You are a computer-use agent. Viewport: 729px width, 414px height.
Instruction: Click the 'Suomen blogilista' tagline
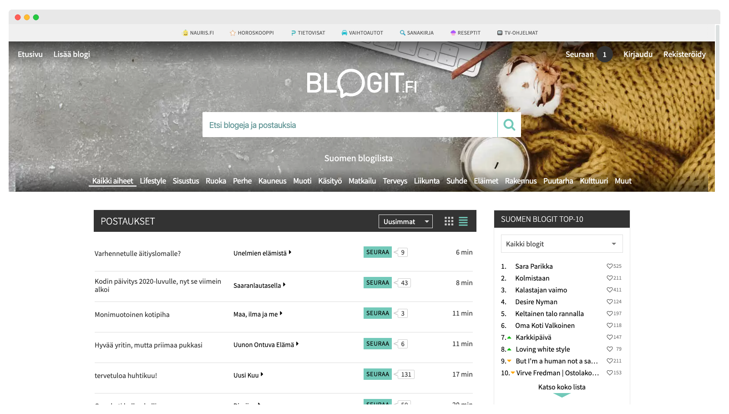tap(358, 158)
